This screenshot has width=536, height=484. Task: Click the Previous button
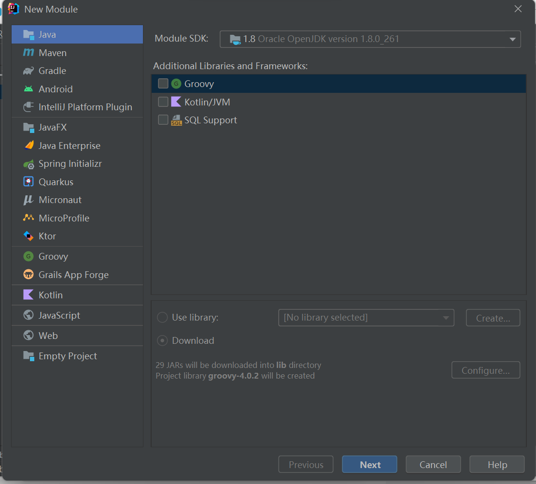pyautogui.click(x=306, y=464)
